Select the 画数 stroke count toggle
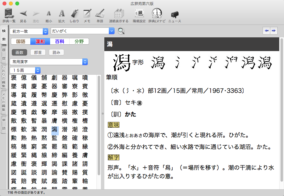The height and width of the screenshot is (196, 284). point(19,52)
